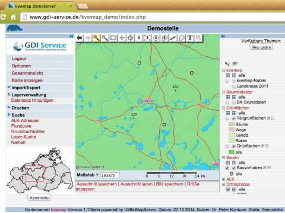Screen dimensions: 285x213
Task: Activate the pan/move map tool
Action: 122,38
